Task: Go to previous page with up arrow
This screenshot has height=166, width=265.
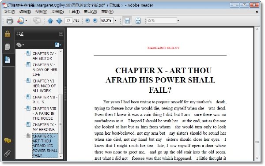Action: 50,21
